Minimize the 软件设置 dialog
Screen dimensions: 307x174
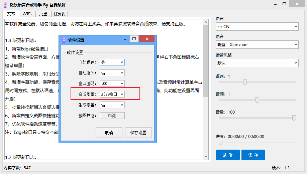click(125, 39)
